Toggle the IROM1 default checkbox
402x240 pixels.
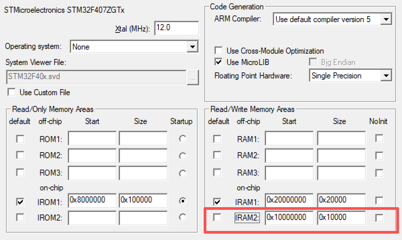[x=20, y=201]
